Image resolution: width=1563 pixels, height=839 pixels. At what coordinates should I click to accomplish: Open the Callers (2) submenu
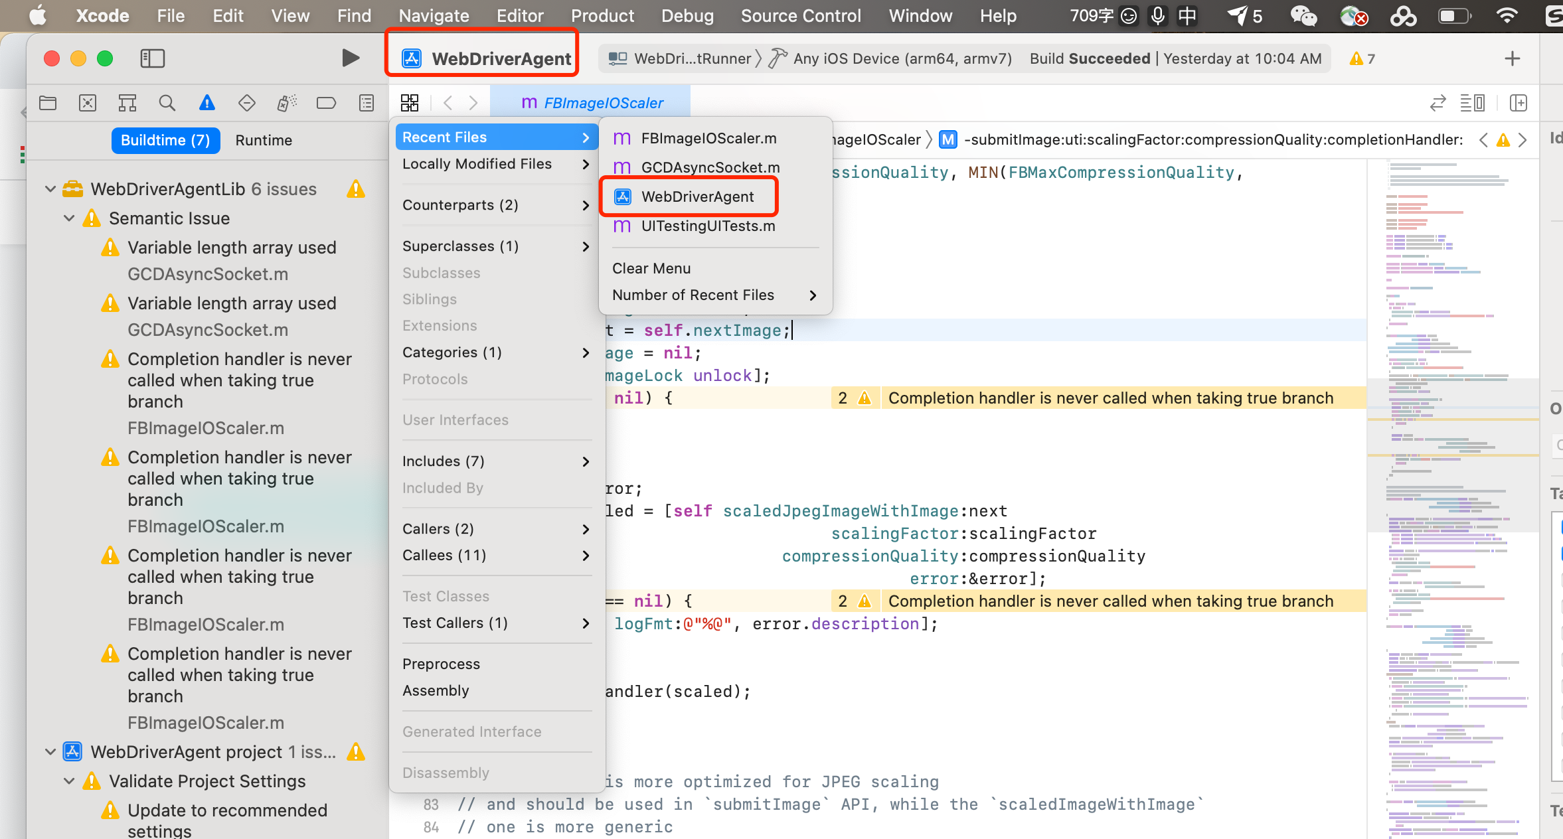[x=497, y=529]
